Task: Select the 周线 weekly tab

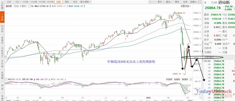Action: (x=67, y=2)
